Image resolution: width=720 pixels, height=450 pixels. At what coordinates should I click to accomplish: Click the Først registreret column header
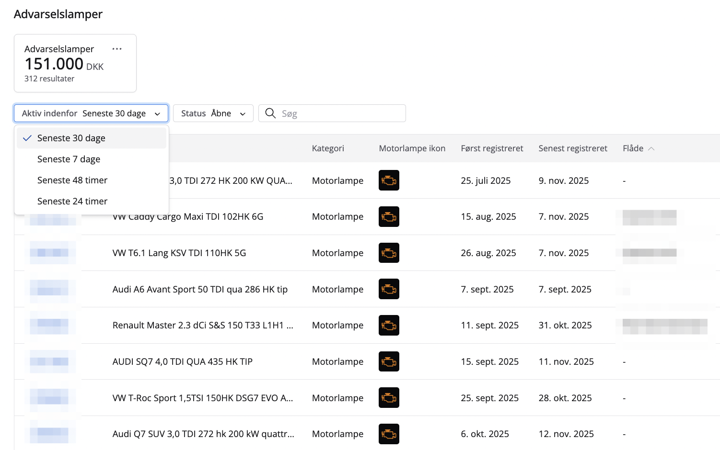pos(492,149)
